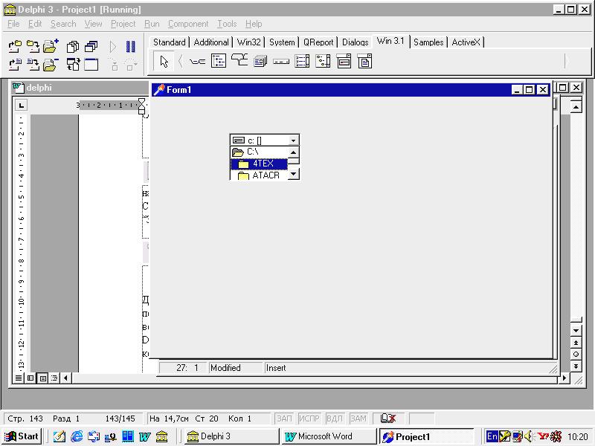Switch to the QReport palette tab
Screen dimensions: 595x446
[x=318, y=42]
